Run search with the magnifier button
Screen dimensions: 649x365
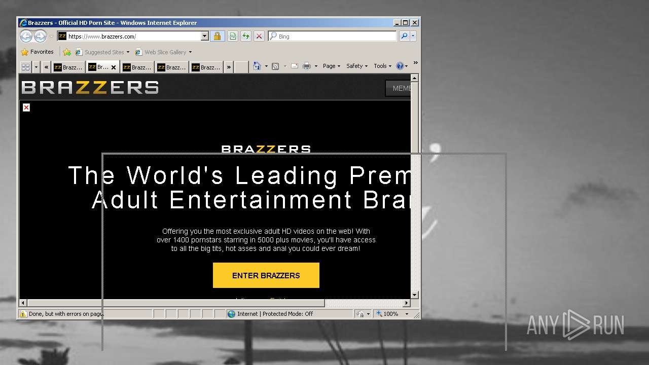point(404,36)
